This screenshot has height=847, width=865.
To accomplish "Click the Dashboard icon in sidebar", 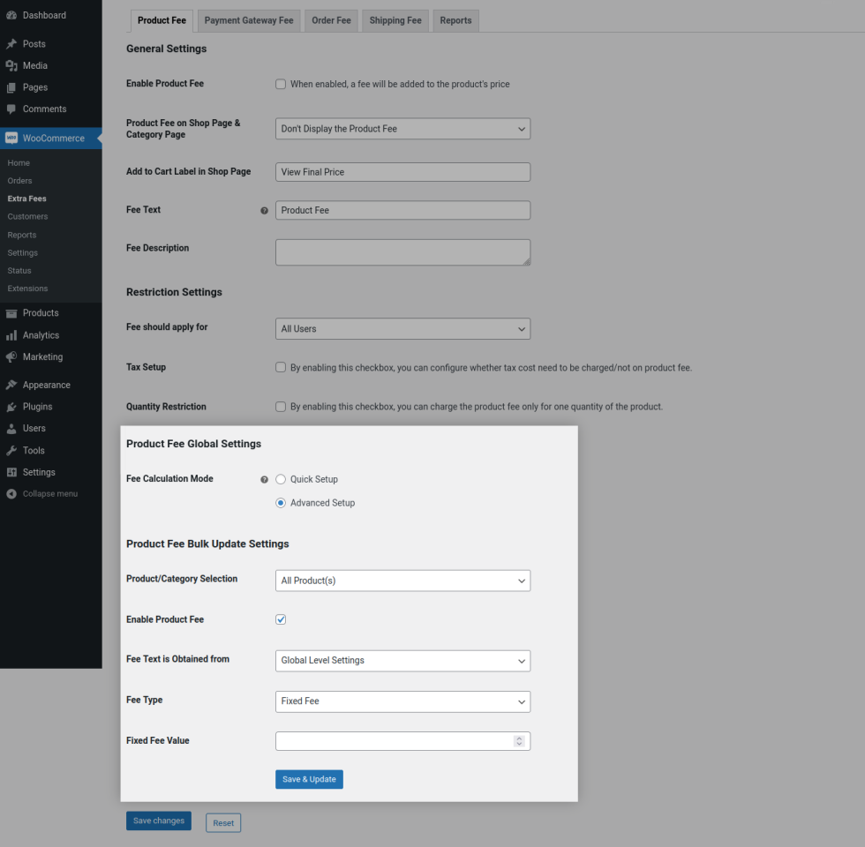I will (x=11, y=16).
